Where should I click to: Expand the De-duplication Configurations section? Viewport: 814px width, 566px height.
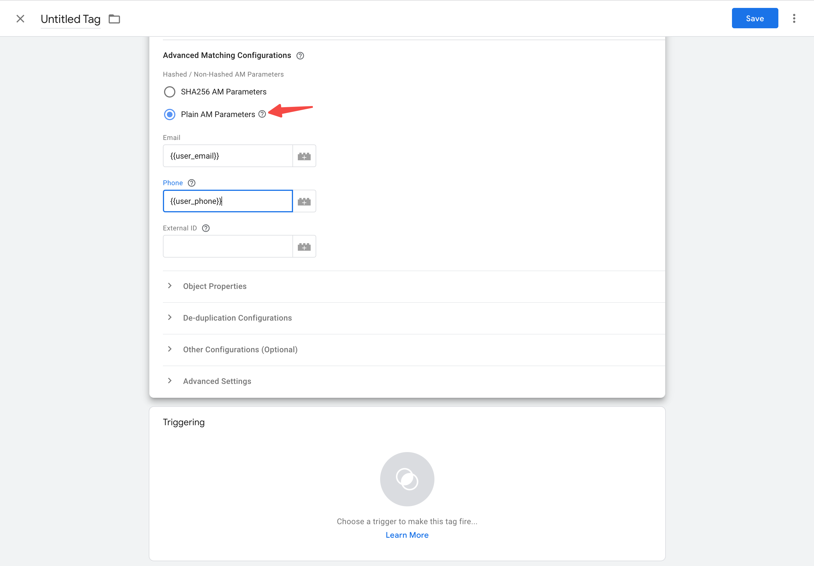pyautogui.click(x=237, y=318)
